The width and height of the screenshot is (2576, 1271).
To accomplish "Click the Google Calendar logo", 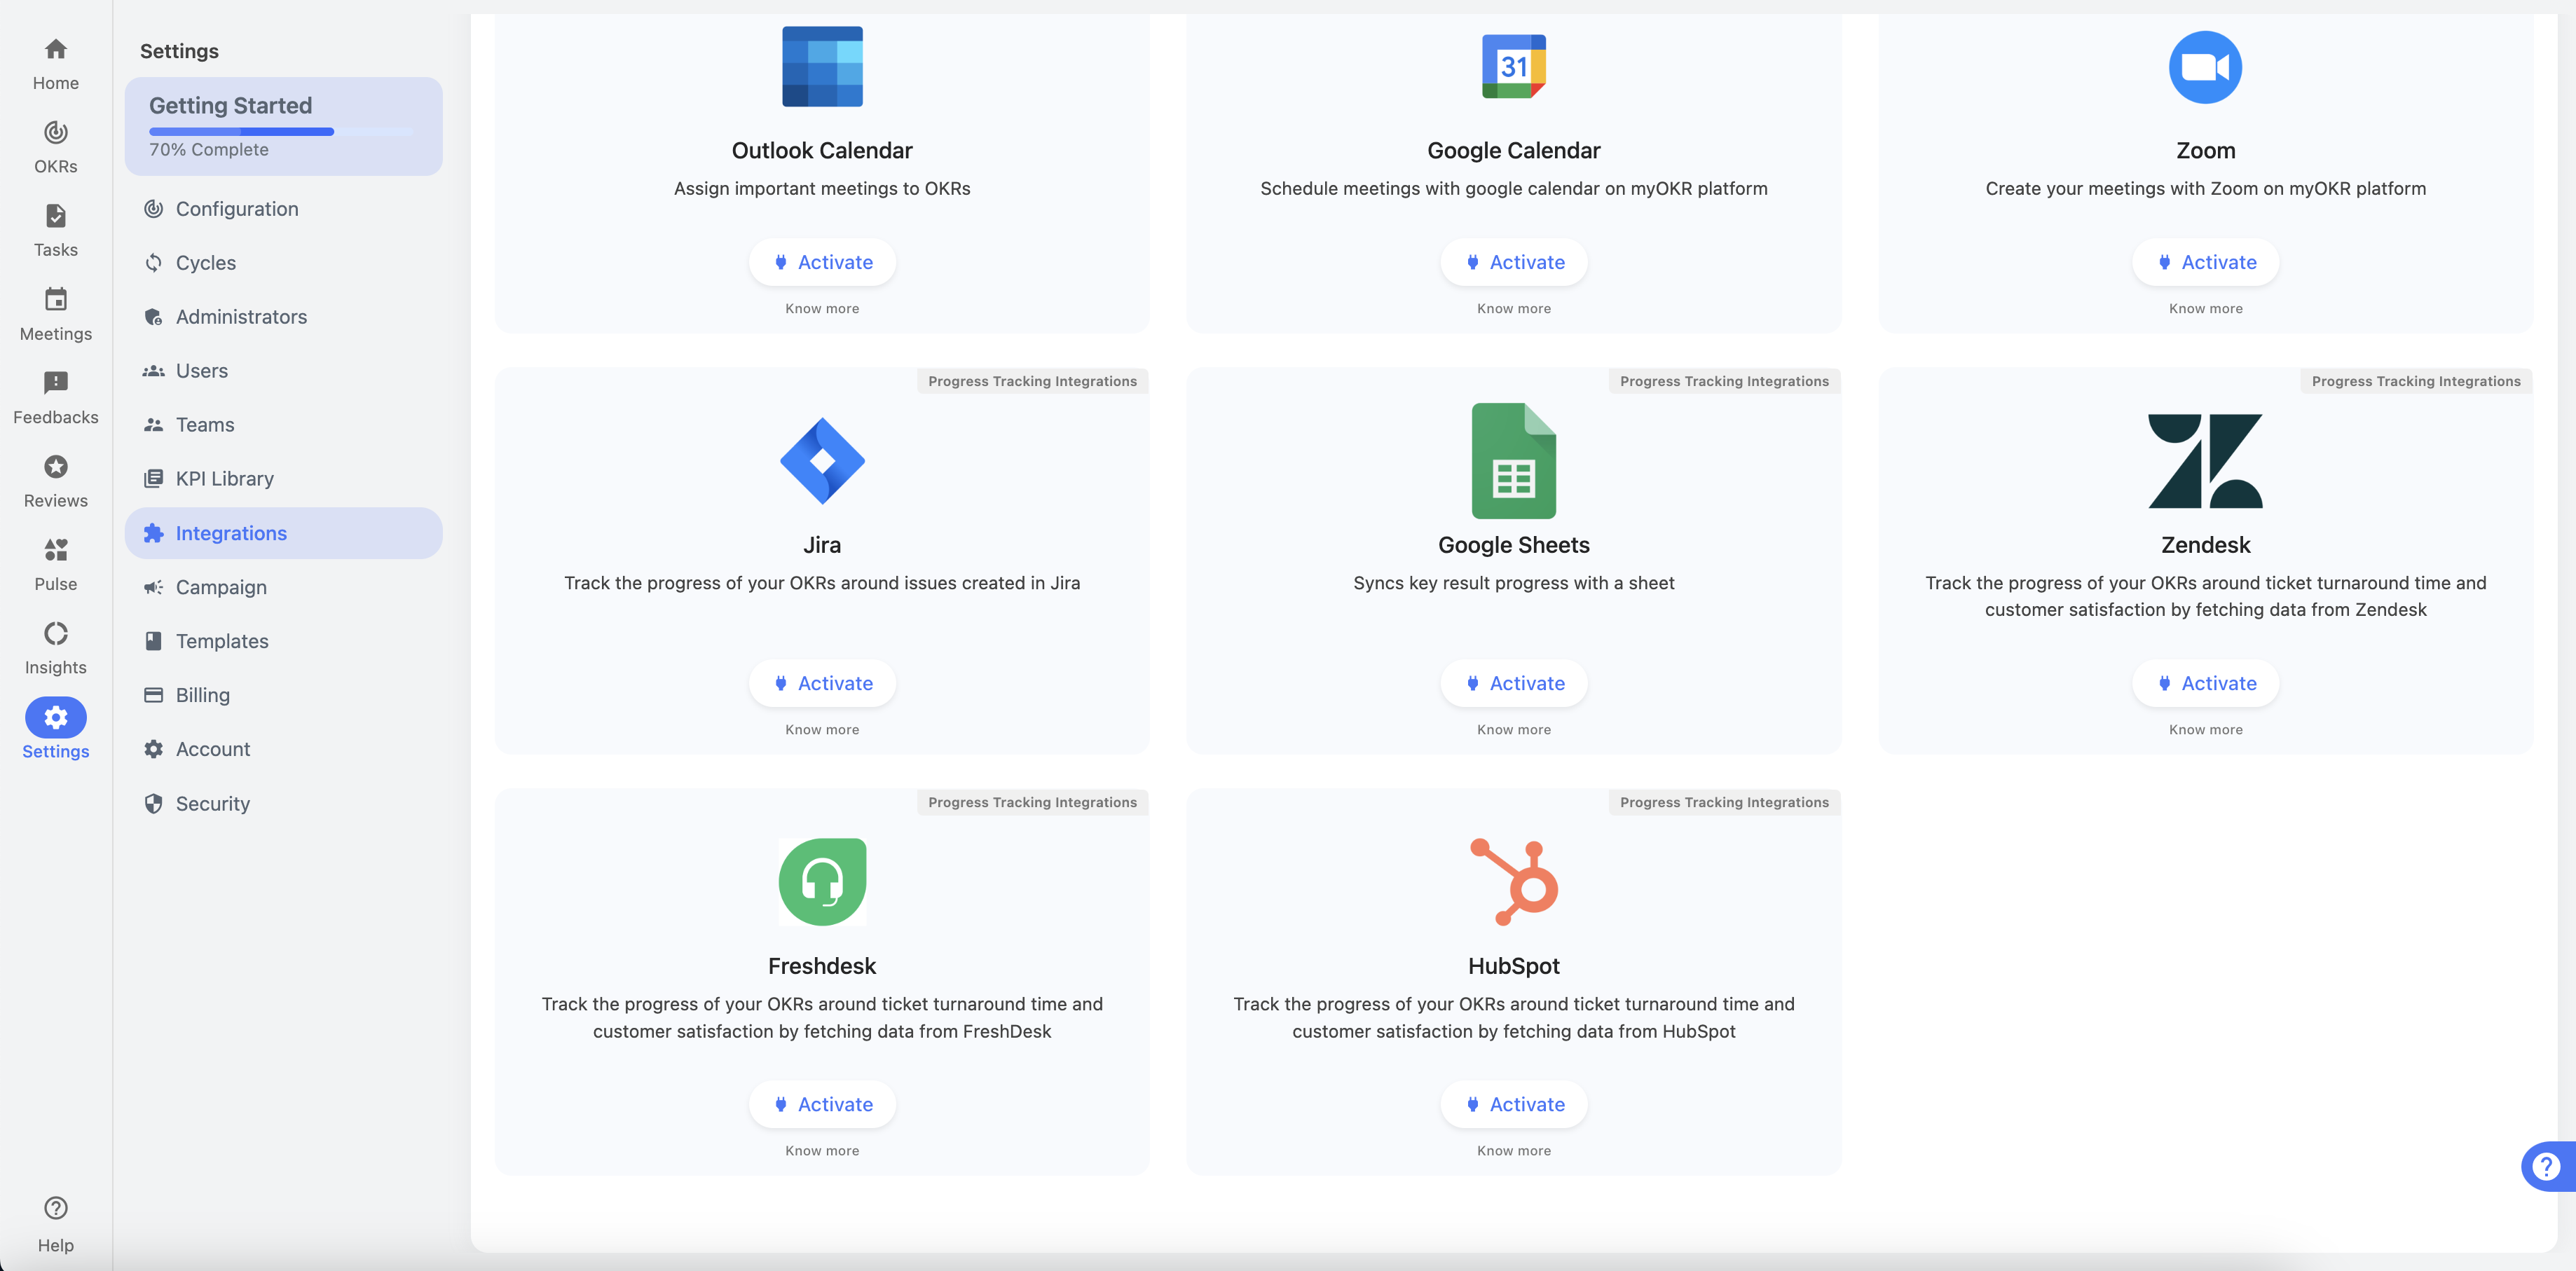I will [1513, 66].
